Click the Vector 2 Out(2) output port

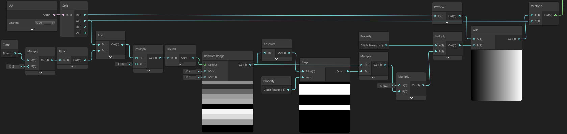(556, 15)
